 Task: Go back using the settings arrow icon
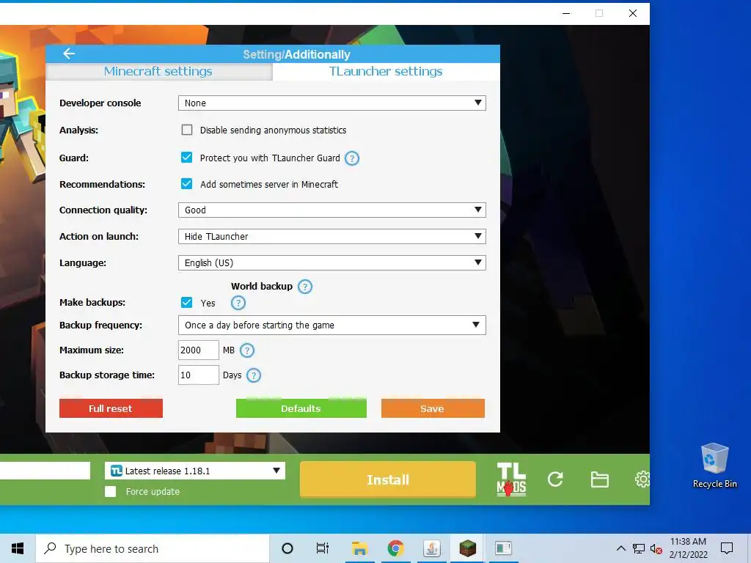69,54
